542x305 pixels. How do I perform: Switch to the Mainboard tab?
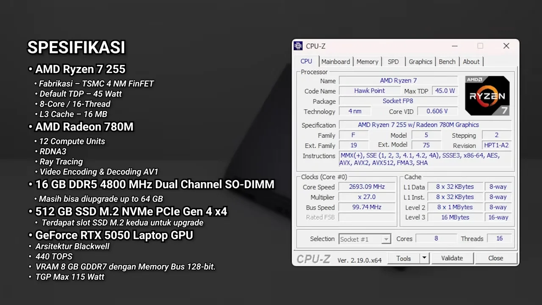(335, 61)
